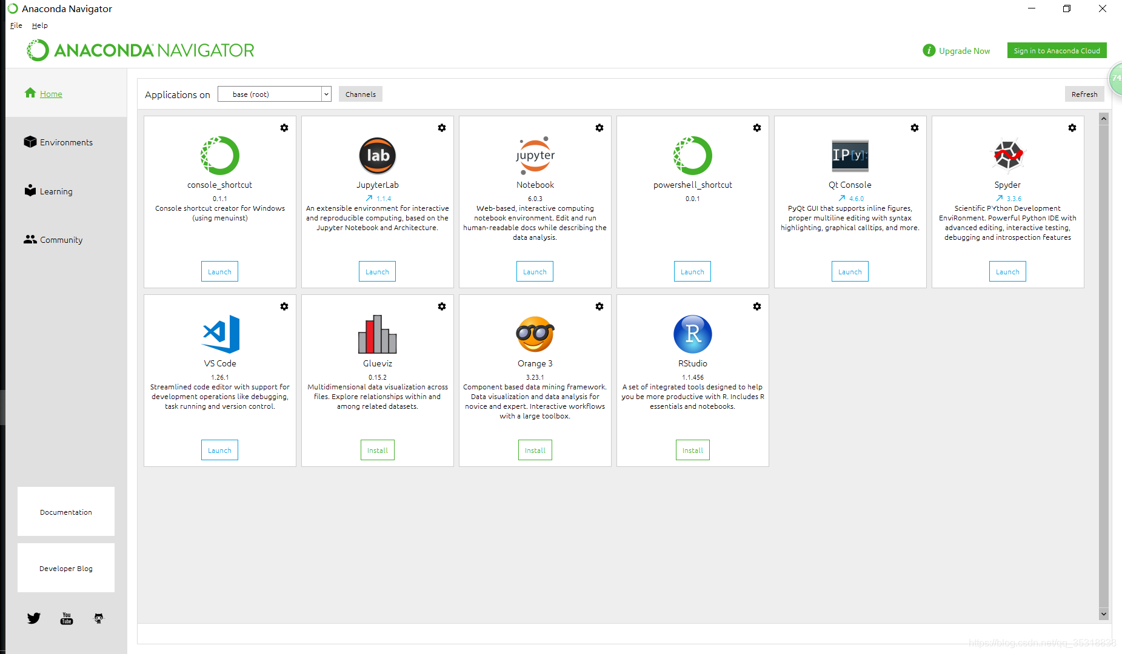Click the scrollbar down arrow
This screenshot has width=1122, height=654.
coord(1104,614)
